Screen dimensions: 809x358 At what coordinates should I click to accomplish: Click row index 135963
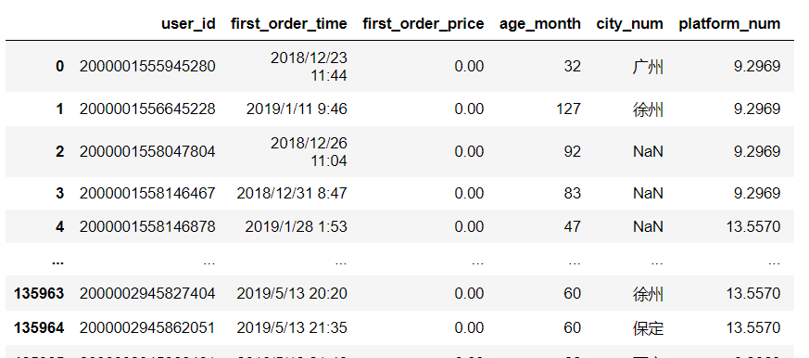[x=39, y=293]
